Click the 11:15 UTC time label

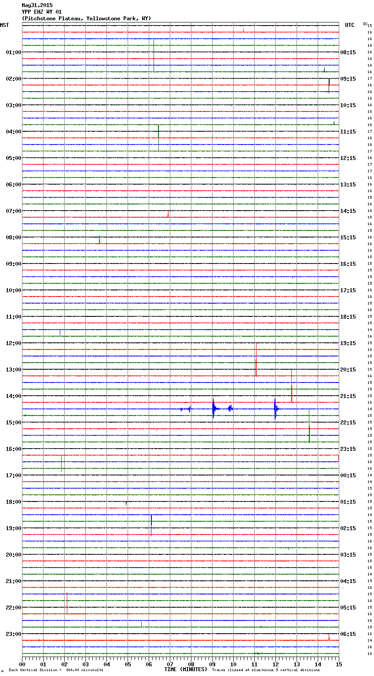(348, 132)
